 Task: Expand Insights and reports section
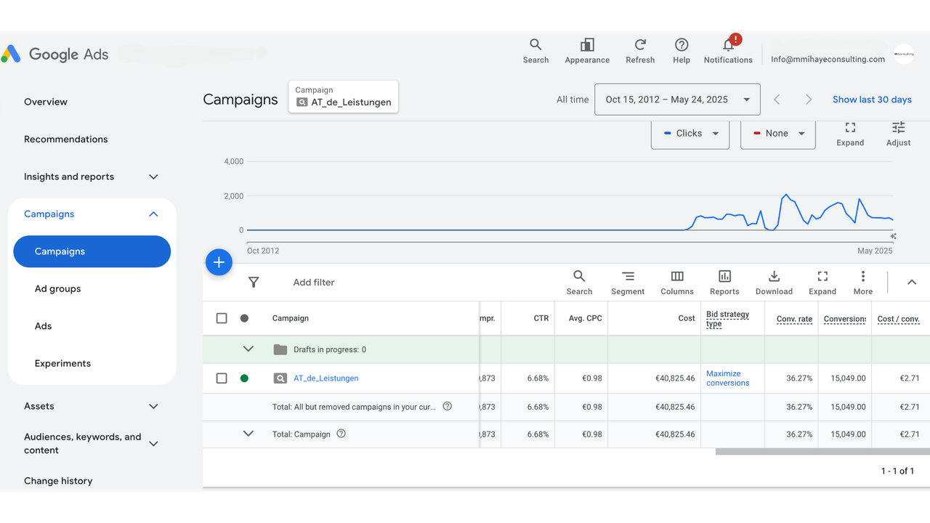[x=153, y=177]
